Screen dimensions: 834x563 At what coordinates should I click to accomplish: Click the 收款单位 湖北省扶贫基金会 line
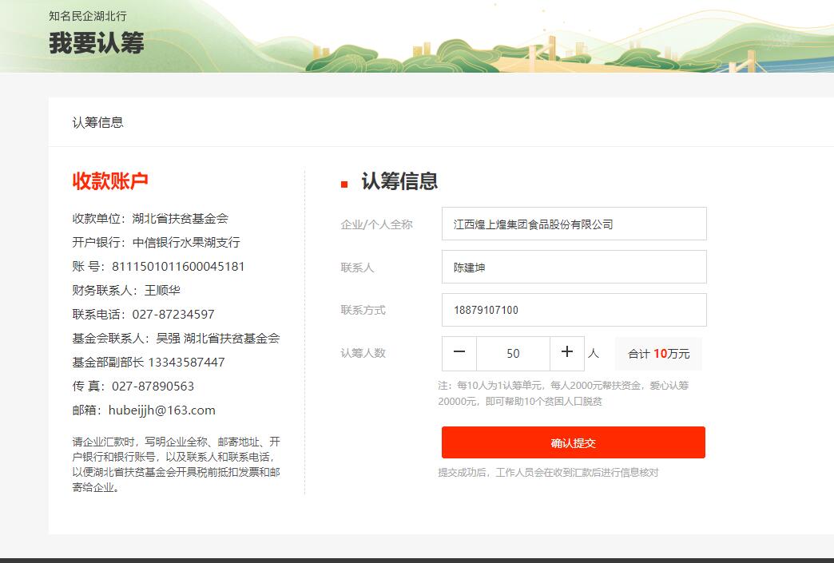[x=150, y=219]
